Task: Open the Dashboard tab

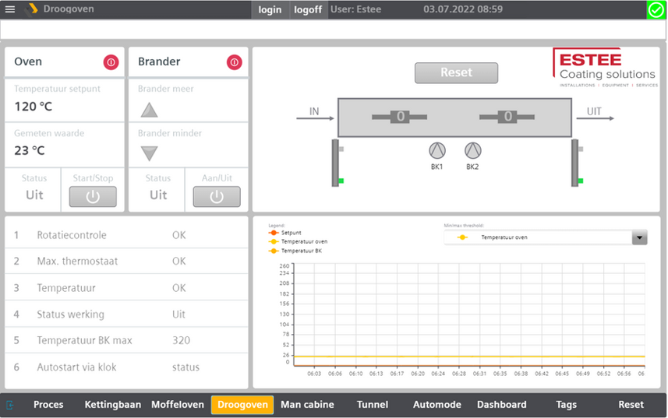Action: 501,405
